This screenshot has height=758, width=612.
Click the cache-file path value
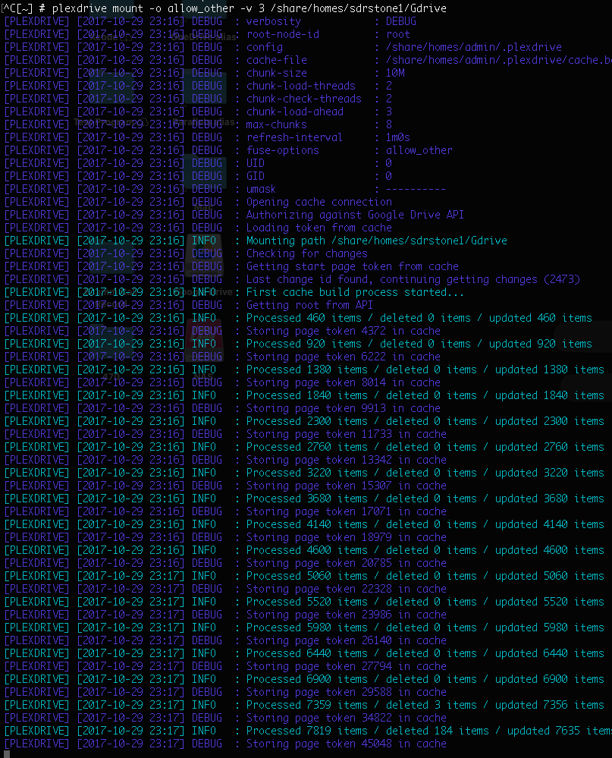[497, 60]
